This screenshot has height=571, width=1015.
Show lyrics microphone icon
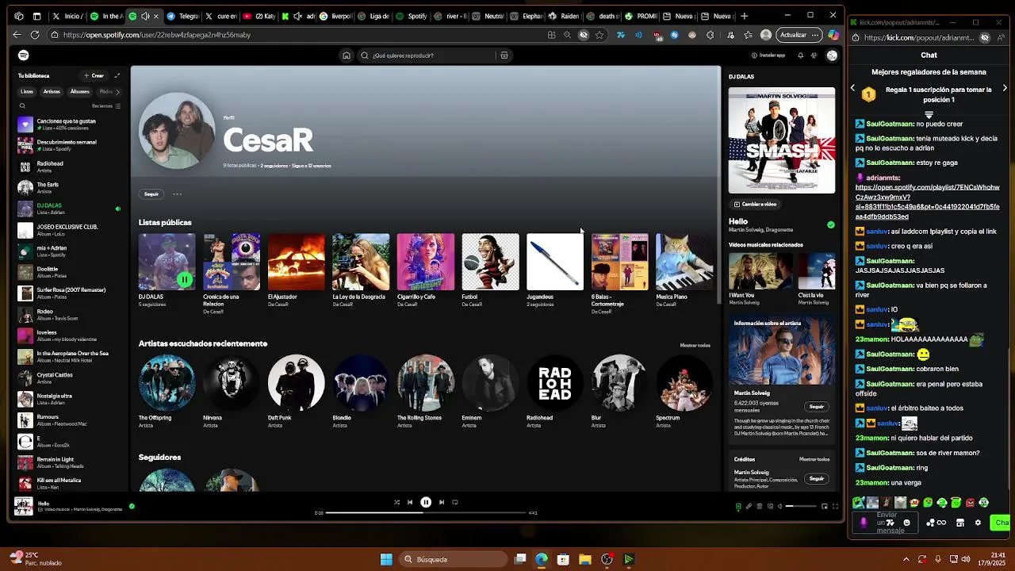(x=749, y=506)
